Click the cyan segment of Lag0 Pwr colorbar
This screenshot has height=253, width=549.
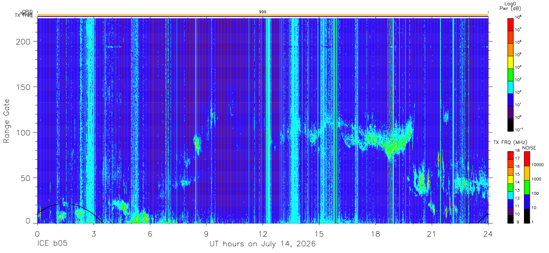510,87
